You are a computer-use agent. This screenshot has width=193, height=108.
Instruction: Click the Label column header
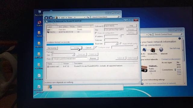[x=52, y=27]
